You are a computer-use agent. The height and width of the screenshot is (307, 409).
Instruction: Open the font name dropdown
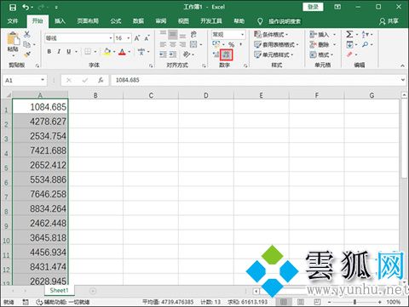[x=111, y=38]
